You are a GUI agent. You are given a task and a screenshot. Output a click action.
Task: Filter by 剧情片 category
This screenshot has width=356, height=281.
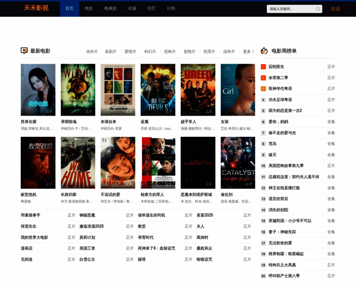[x=190, y=52]
